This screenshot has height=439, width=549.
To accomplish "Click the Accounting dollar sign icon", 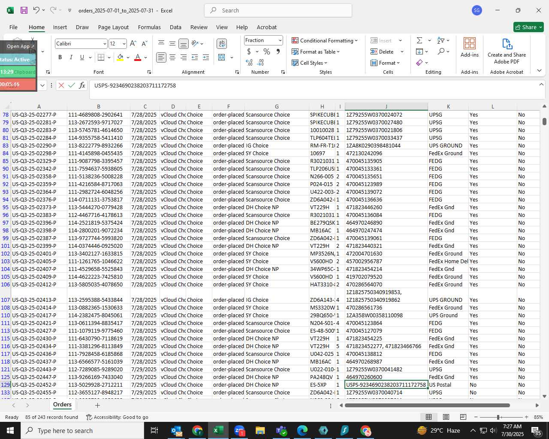I will [249, 51].
